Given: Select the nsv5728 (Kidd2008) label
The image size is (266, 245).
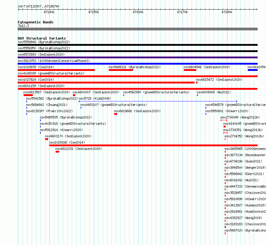Looking at the screenshot, I should [x=95, y=98].
